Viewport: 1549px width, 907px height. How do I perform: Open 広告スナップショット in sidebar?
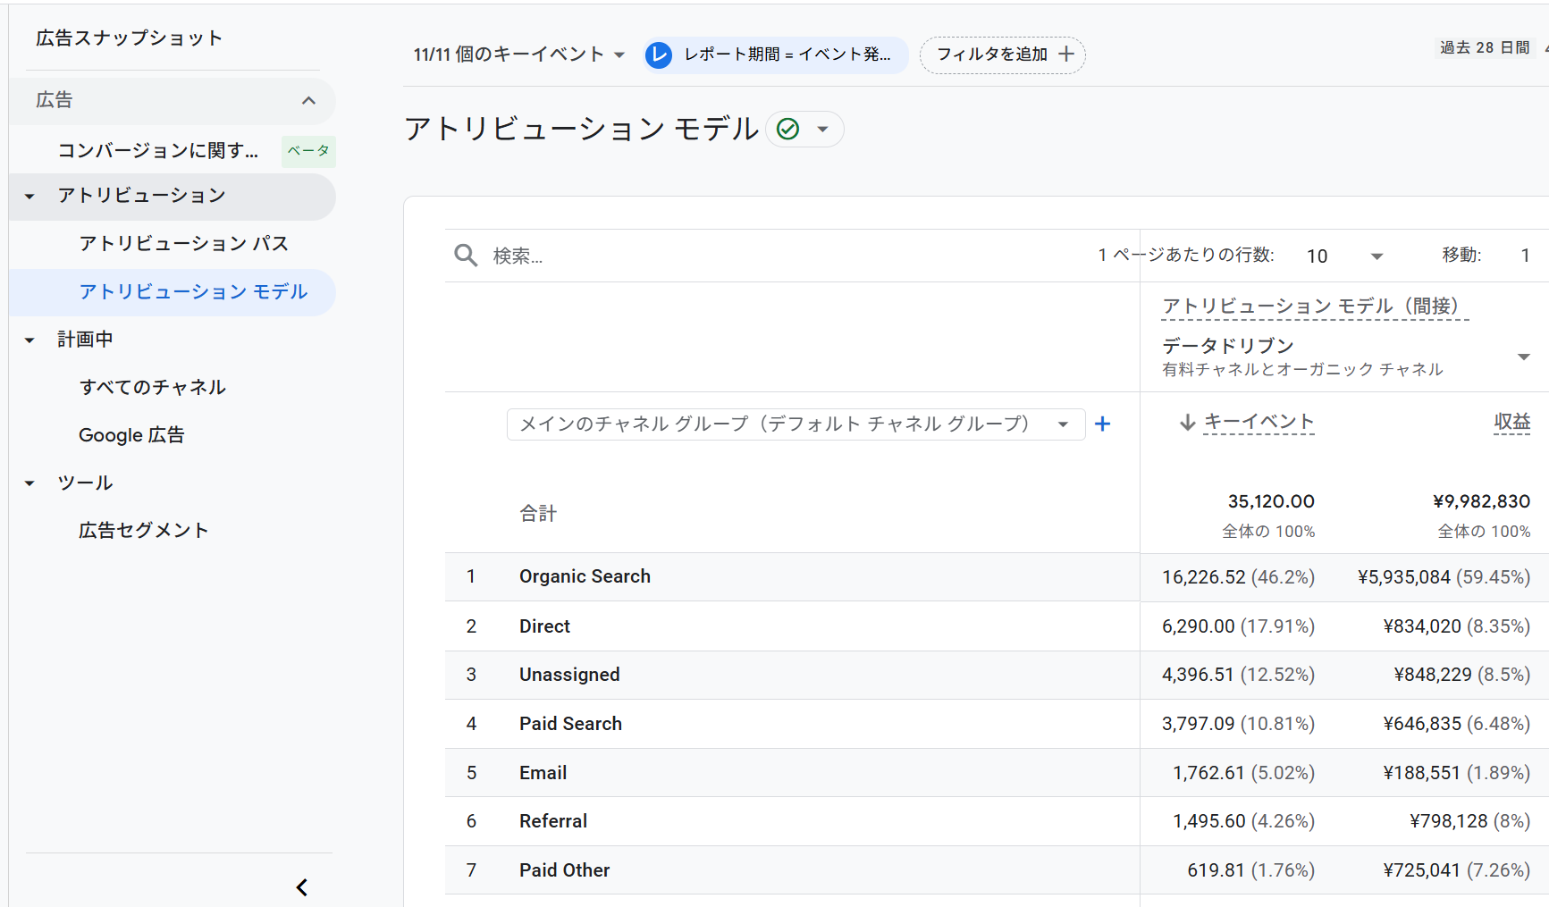(x=129, y=38)
